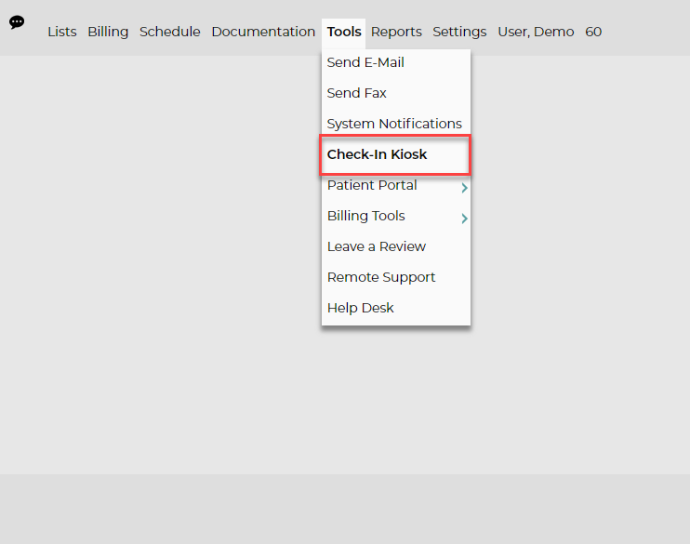Expand the Billing Tools submenu arrow

[464, 219]
